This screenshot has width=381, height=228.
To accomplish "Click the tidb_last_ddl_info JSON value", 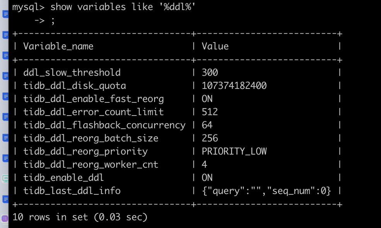I will pos(266,191).
